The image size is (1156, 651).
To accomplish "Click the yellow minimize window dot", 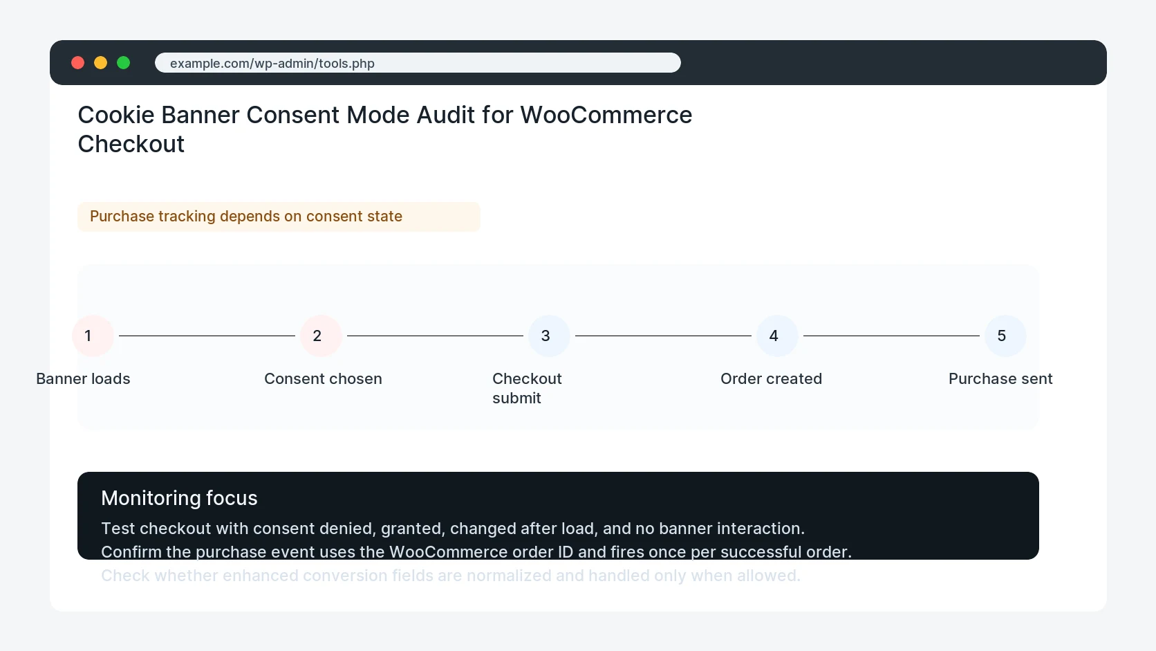I will pyautogui.click(x=101, y=63).
